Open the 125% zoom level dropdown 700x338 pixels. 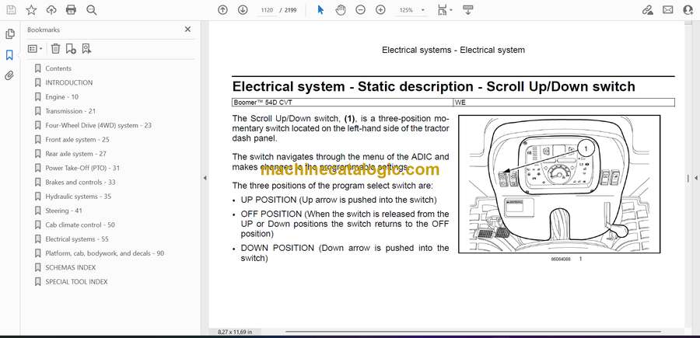411,10
